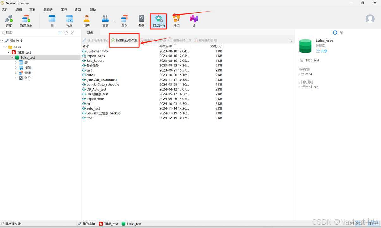Image resolution: width=381 pixels, height=228 pixels.
Task: Select the ImportExcle batch job
Action: click(x=95, y=99)
